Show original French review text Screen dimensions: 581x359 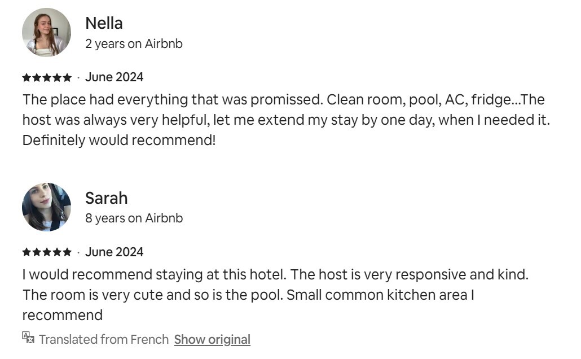coord(212,339)
